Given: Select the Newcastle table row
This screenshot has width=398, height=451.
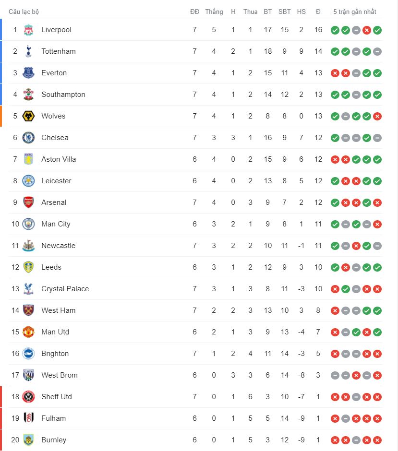Looking at the screenshot, I should tap(192, 246).
